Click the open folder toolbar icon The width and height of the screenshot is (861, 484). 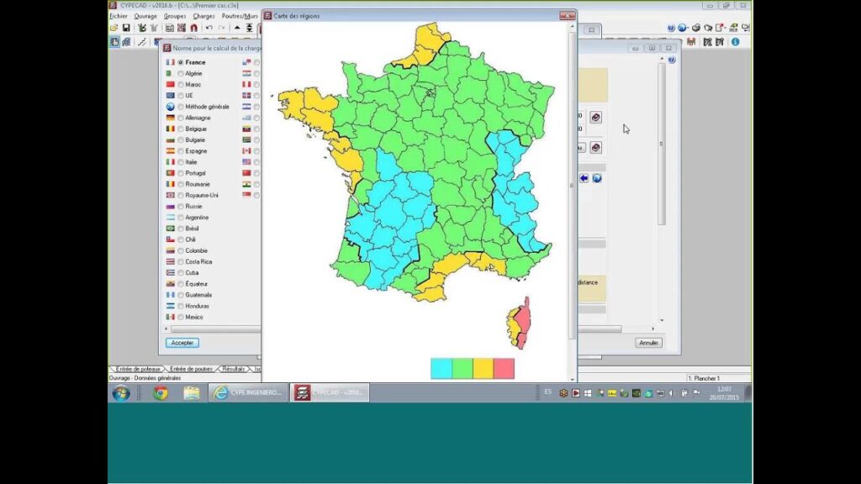114,28
